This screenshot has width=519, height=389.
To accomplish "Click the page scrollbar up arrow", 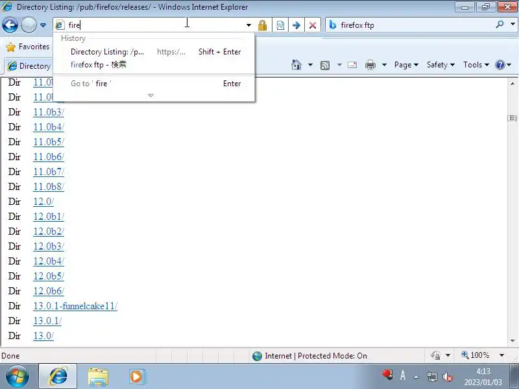I will pyautogui.click(x=513, y=84).
